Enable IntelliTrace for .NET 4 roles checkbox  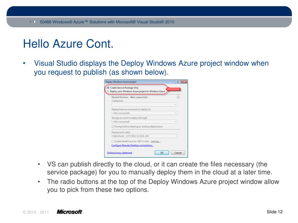click(113, 141)
